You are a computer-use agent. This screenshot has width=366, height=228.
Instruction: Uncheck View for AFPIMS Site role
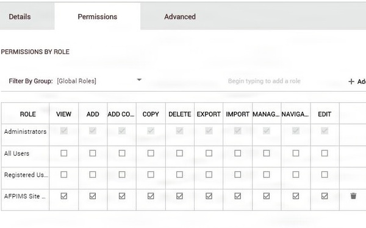(63, 196)
